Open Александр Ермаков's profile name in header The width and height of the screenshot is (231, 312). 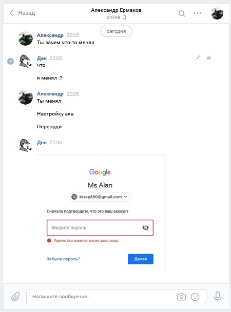click(116, 10)
